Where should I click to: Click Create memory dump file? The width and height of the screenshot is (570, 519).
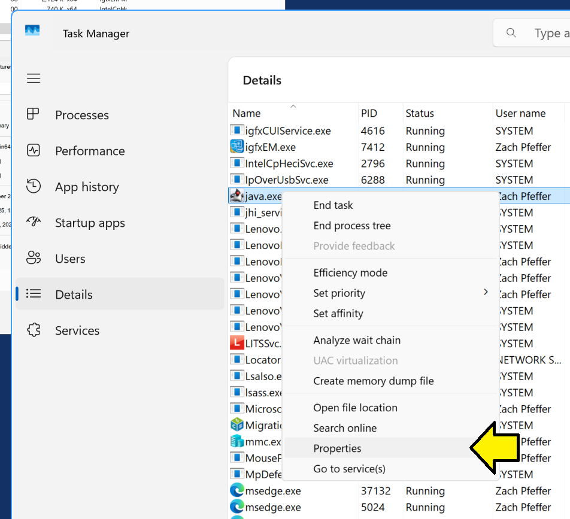(373, 381)
